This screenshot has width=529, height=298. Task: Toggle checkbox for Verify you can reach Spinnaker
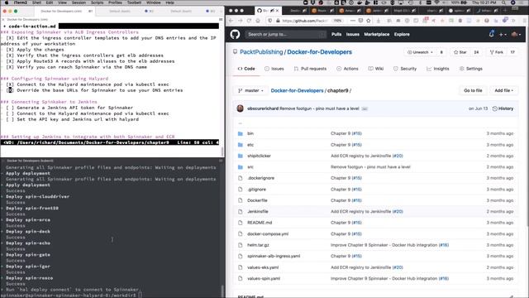tap(10, 67)
